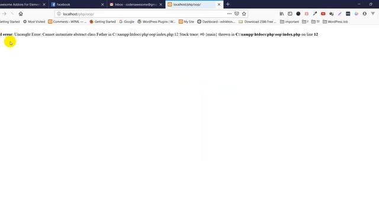Click the purple pen extension icon
Image resolution: width=379 pixels, height=213 pixels.
click(339, 14)
